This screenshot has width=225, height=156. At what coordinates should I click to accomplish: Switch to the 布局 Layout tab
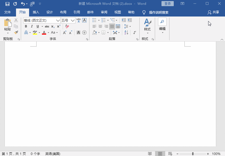pyautogui.click(x=63, y=12)
